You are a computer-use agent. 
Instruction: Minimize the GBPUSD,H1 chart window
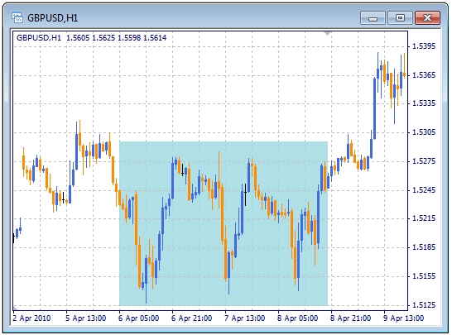point(373,18)
